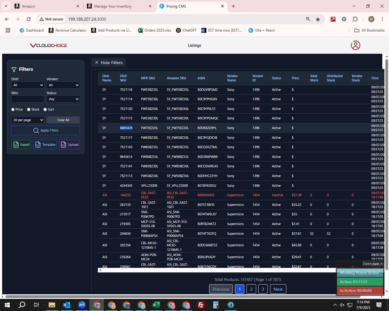Open Calculator from the taskbar

[215, 305]
